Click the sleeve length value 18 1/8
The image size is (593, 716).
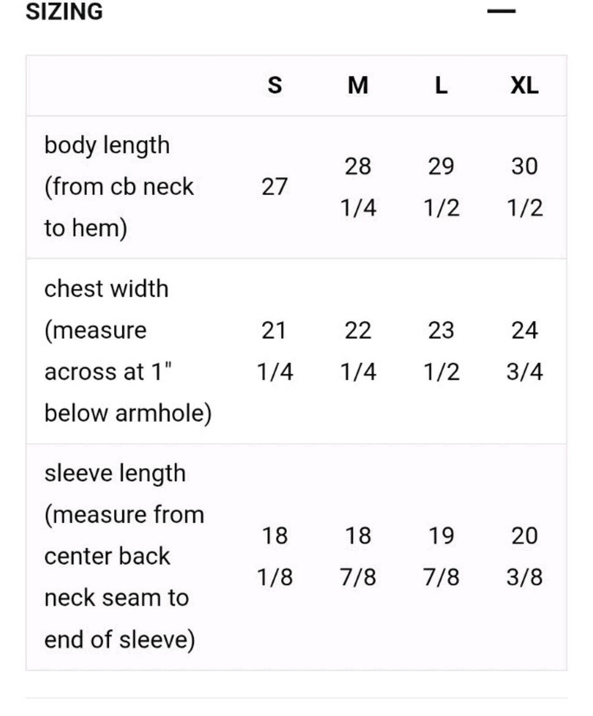[x=275, y=556]
